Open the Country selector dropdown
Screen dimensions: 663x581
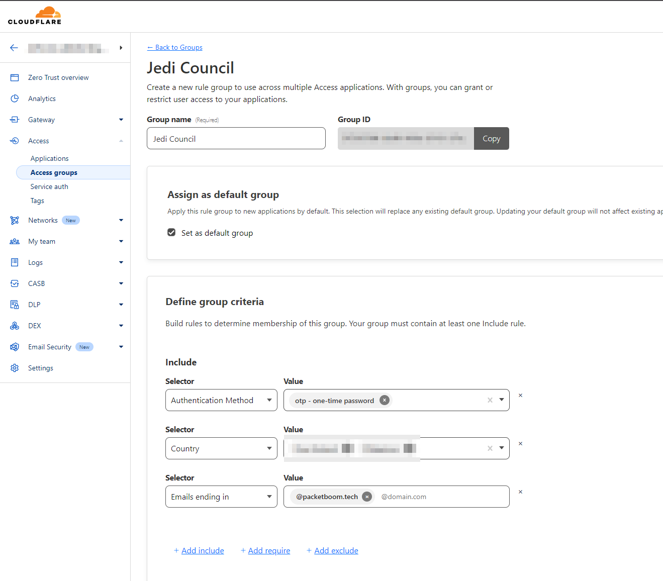221,449
